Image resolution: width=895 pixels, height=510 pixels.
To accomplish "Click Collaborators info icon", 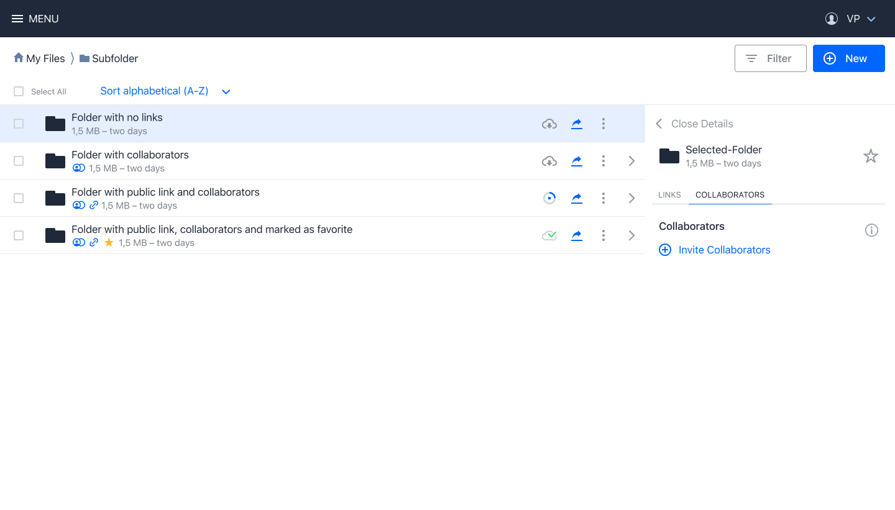I will point(871,230).
